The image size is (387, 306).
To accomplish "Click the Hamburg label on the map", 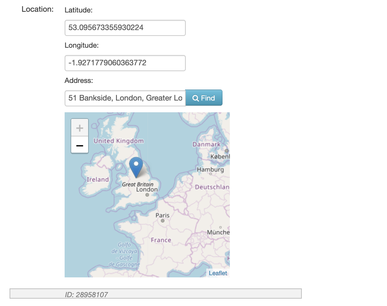I will [210, 170].
